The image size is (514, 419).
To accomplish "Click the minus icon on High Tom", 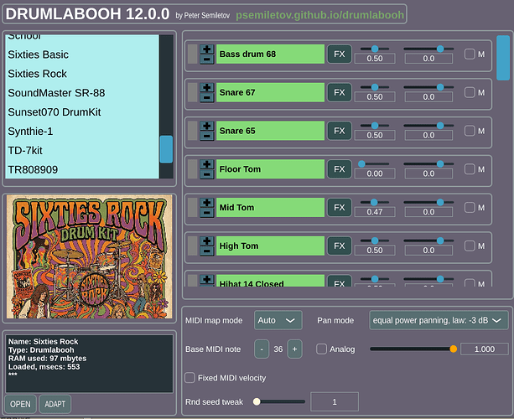I will (207, 251).
